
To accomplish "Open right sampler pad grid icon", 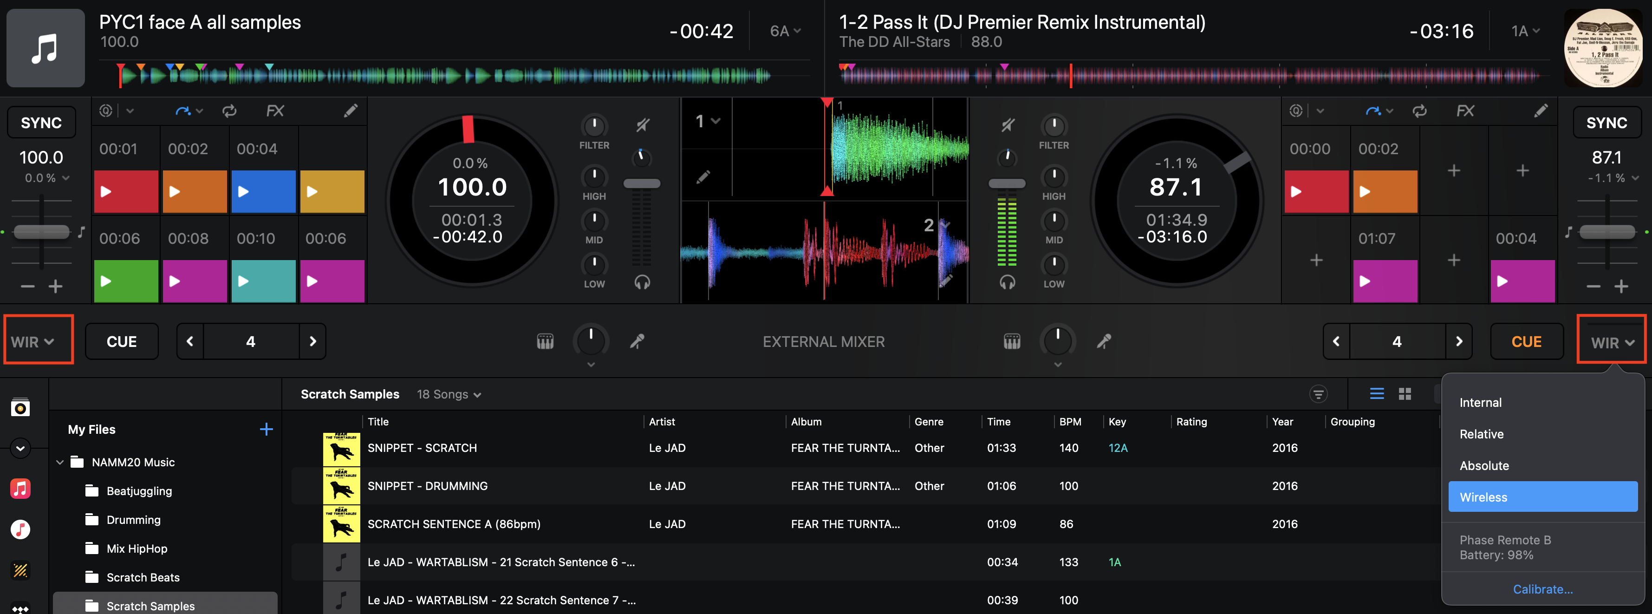I will click(1011, 341).
